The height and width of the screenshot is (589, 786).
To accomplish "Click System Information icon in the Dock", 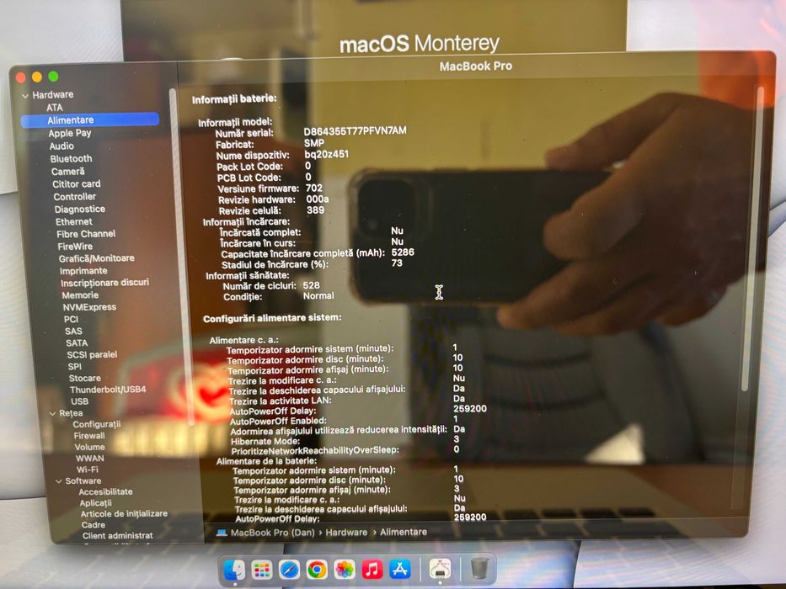I will pos(440,569).
